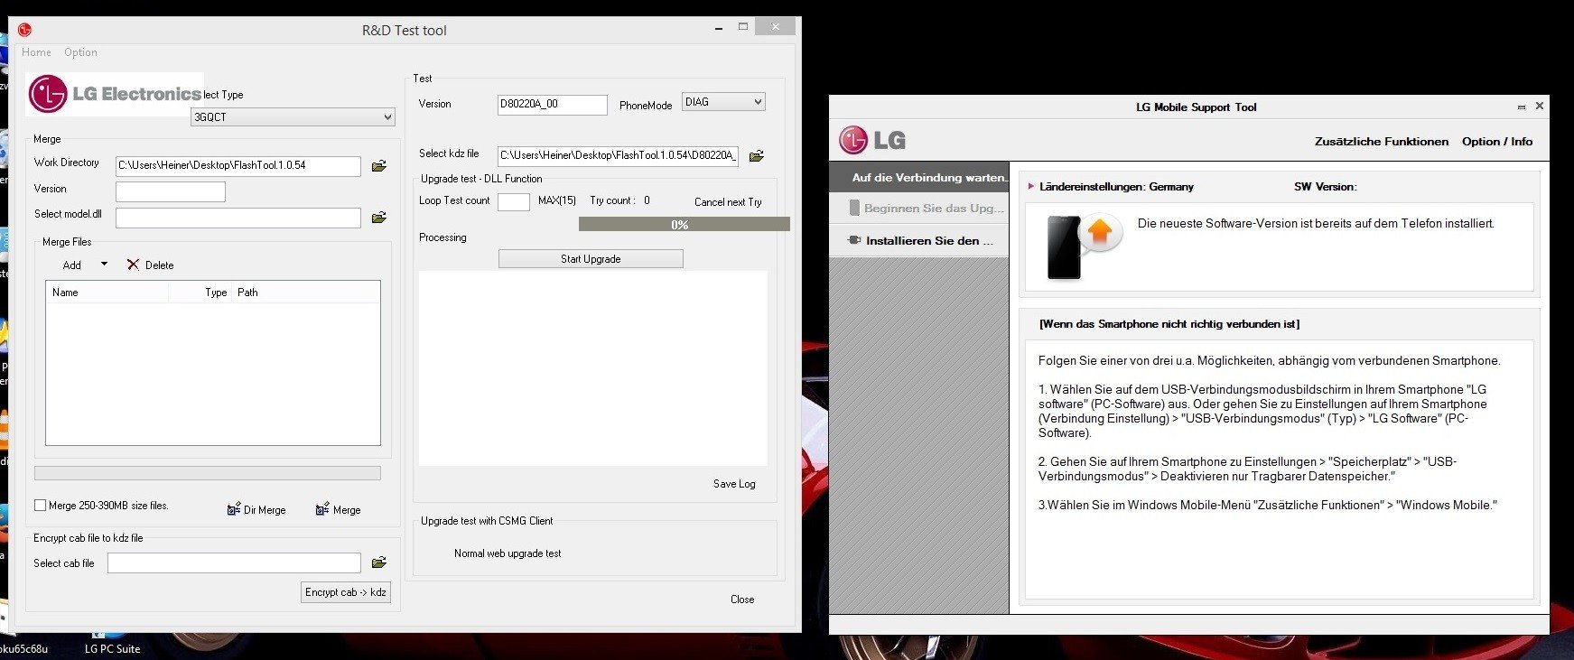Image resolution: width=1574 pixels, height=660 pixels.
Task: Open the Select Type 3GQCT dropdown
Action: tap(293, 117)
